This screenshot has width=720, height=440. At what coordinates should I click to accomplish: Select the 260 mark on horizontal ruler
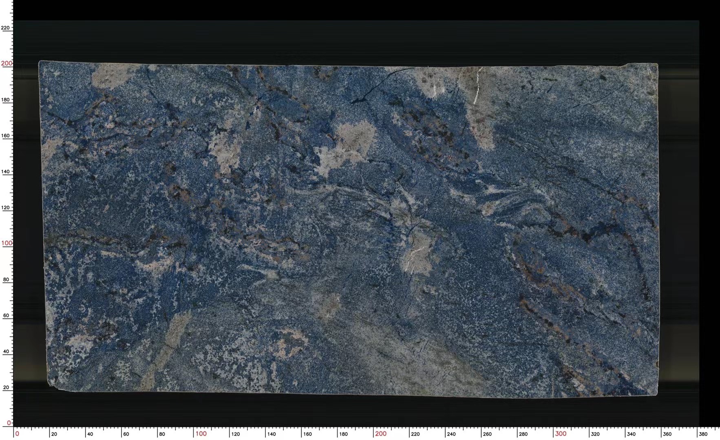pyautogui.click(x=487, y=434)
